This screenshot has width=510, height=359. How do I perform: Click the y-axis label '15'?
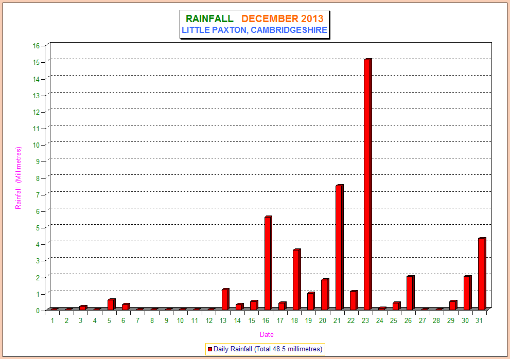pyautogui.click(x=36, y=62)
